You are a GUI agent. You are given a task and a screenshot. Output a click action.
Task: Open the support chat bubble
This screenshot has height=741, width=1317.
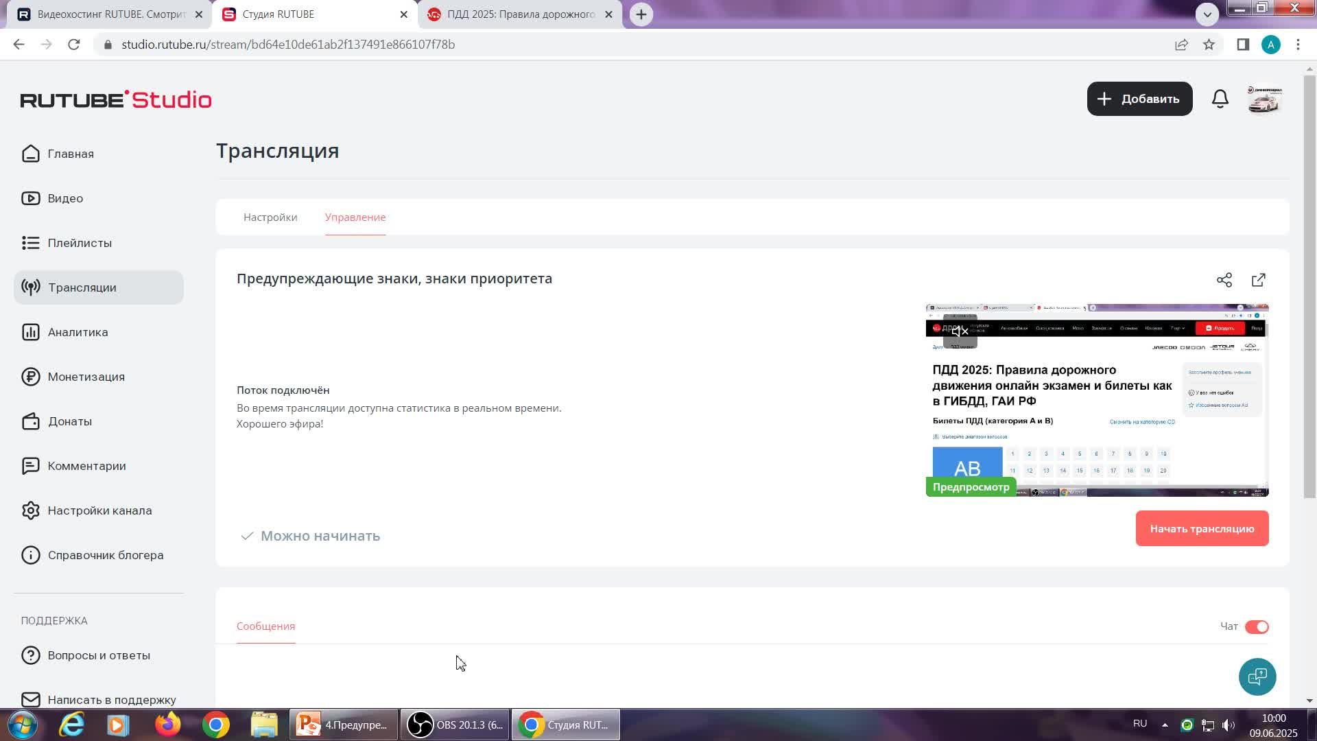[1257, 677]
